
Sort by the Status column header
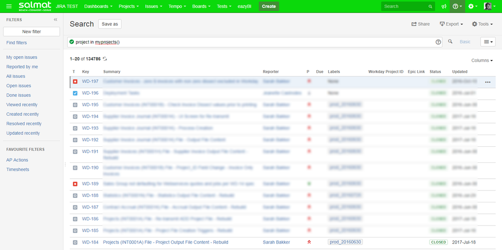(x=435, y=72)
